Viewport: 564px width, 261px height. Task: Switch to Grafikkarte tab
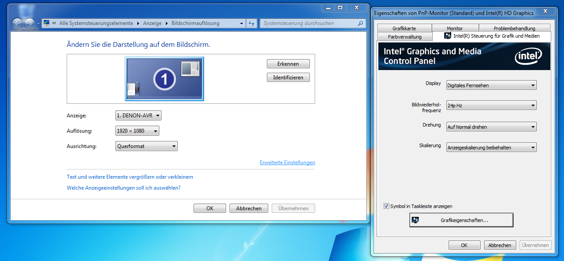click(404, 28)
